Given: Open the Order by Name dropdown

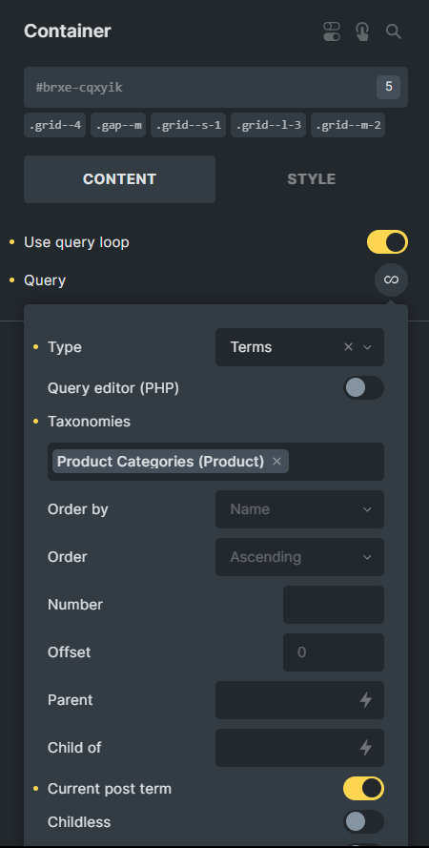Looking at the screenshot, I should [300, 509].
